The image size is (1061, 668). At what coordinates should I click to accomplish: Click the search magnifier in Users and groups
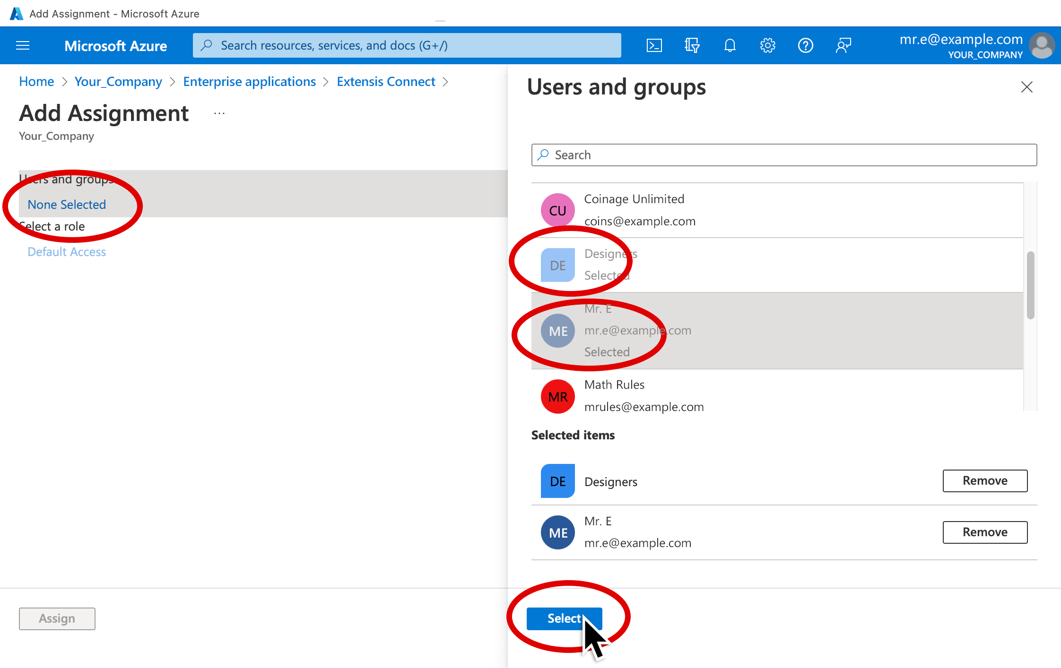tap(543, 154)
